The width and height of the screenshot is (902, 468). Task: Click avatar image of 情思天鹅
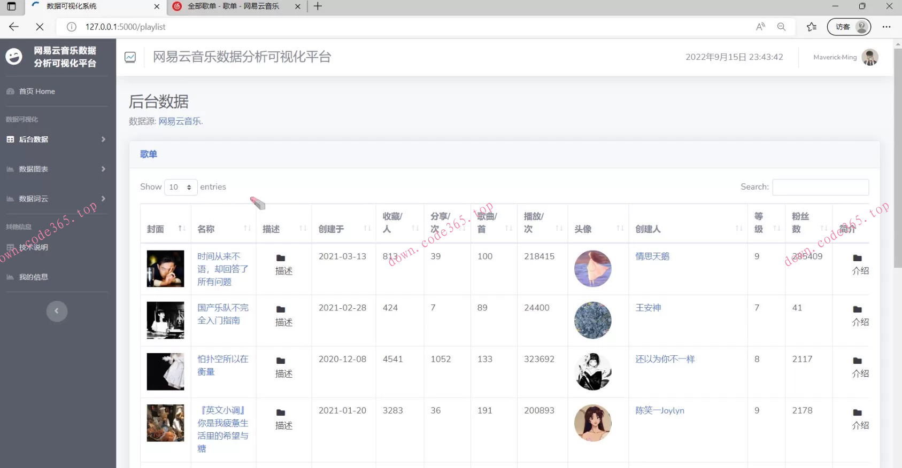click(x=592, y=269)
